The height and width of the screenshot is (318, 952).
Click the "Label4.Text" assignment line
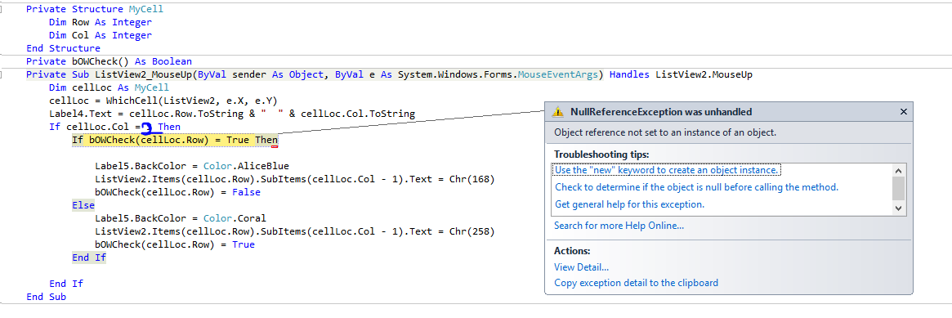[x=232, y=114]
